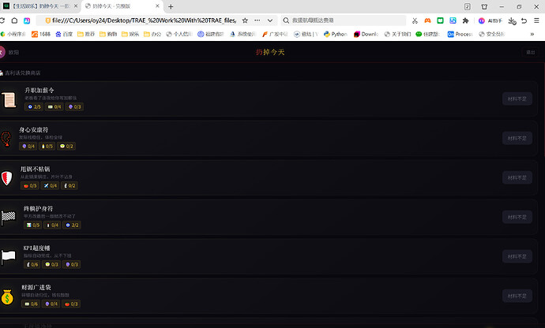Click the 0/4 airplane chip under 甩锅不粘锅
545x328 pixels.
click(x=50, y=186)
